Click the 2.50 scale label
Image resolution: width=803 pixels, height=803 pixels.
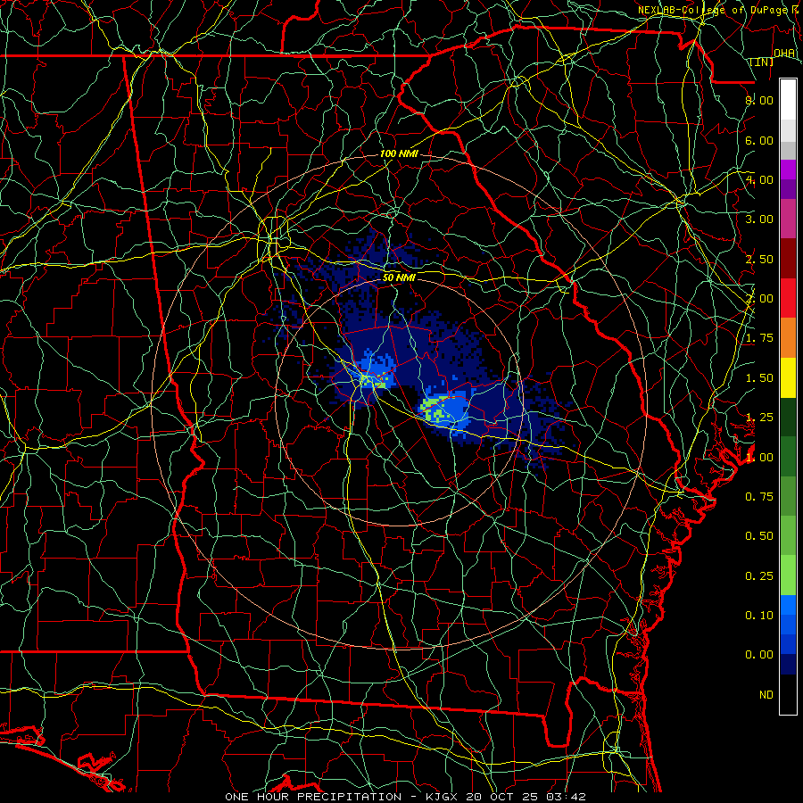click(x=759, y=259)
